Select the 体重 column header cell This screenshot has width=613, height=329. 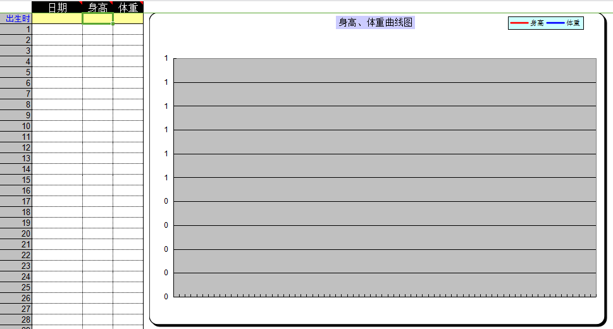[x=128, y=7]
